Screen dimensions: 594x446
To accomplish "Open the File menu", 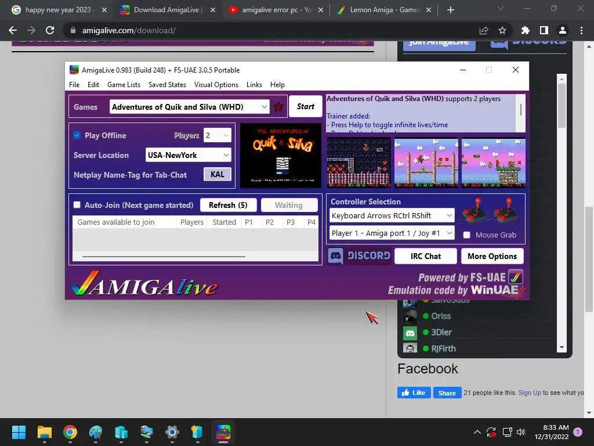I will tap(74, 85).
